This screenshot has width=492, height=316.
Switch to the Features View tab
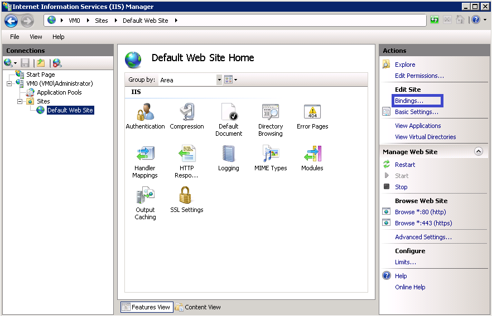click(x=147, y=307)
